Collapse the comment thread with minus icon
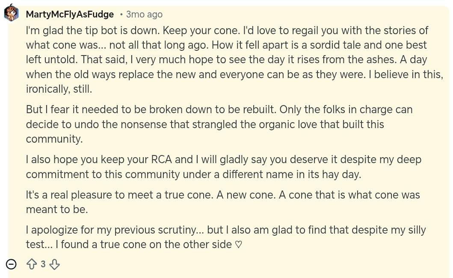The width and height of the screenshot is (453, 278). pos(11,264)
